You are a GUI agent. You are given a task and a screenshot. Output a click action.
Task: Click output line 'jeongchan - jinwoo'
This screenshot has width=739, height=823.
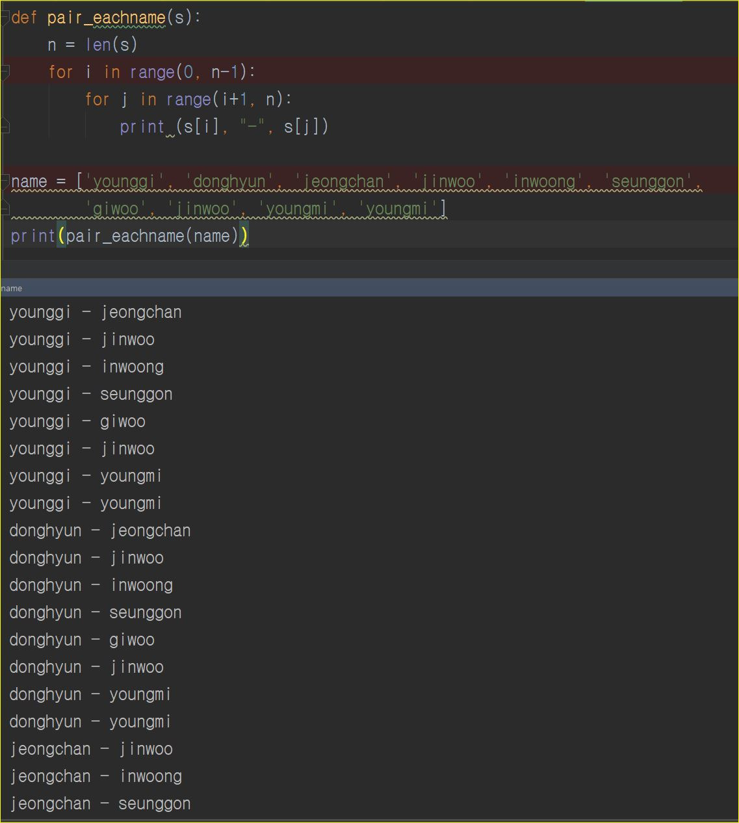[x=91, y=749]
